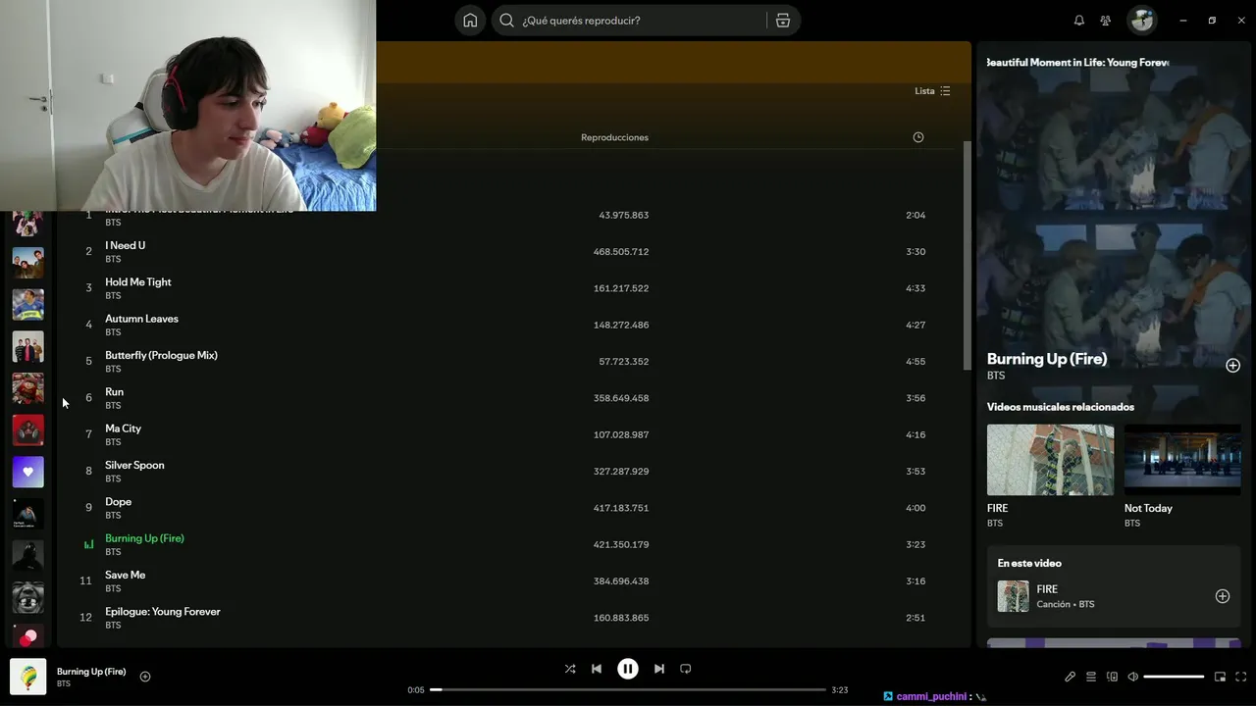Toggle repeat mode
Viewport: 1256px width, 706px height.
[x=686, y=669]
